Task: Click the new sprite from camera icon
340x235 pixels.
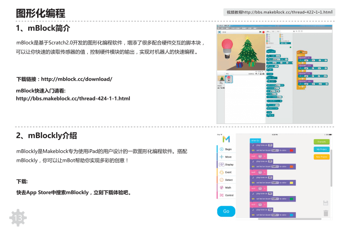Action: [263, 74]
